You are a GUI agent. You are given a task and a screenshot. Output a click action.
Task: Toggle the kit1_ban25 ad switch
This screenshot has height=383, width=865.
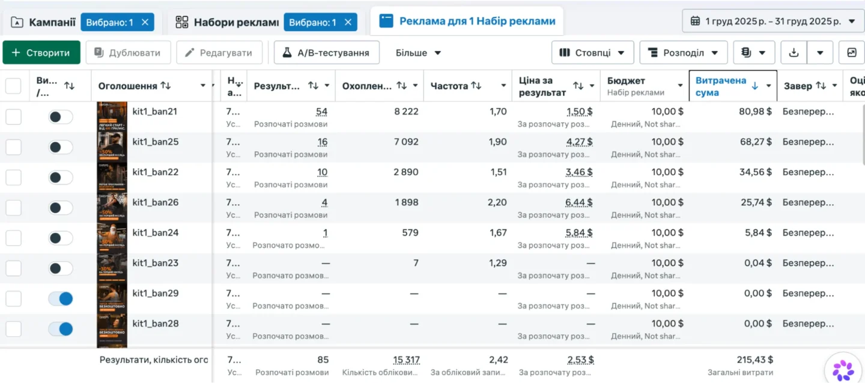pos(61,147)
